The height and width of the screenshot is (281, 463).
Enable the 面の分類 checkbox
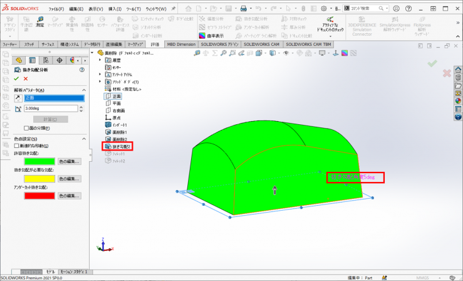tap(26, 128)
